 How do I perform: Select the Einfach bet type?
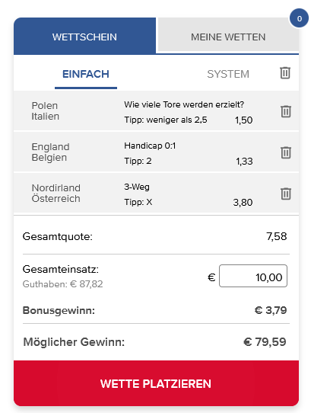tap(86, 74)
